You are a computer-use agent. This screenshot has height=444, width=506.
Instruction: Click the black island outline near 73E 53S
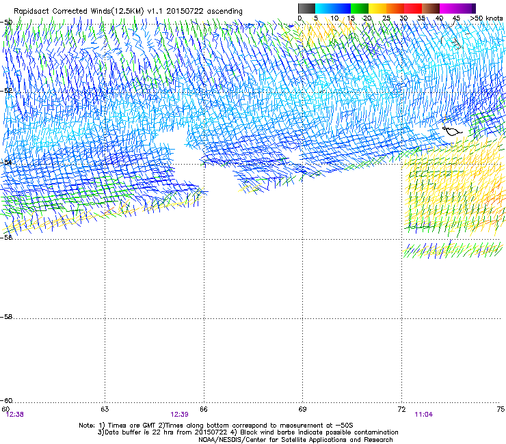(452, 131)
